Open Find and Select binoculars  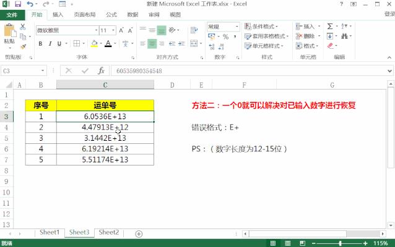tap(344, 36)
